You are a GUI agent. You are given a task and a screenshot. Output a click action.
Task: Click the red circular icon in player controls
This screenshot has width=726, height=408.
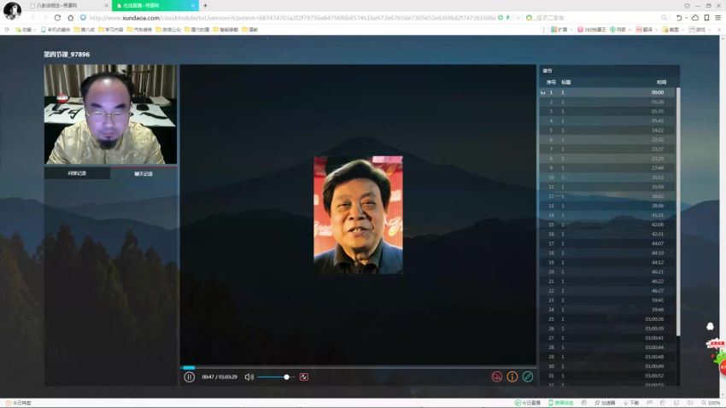[496, 376]
